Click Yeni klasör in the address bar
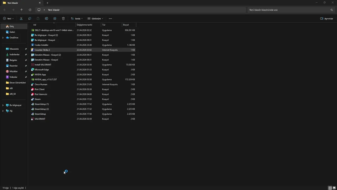The height and width of the screenshot is (190, 337). pos(54,10)
